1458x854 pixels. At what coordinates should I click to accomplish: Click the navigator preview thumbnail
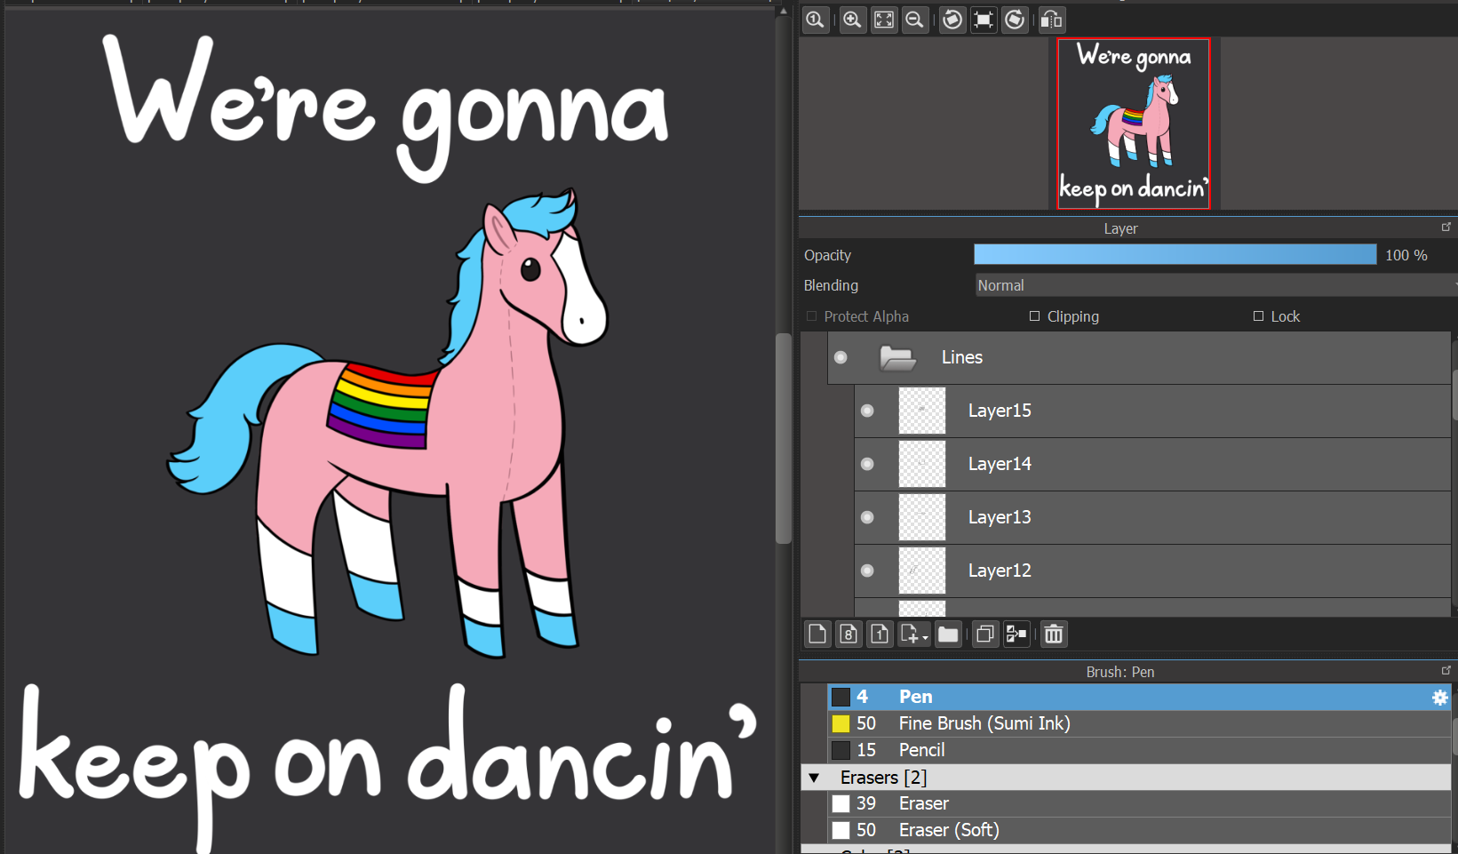coord(1133,124)
